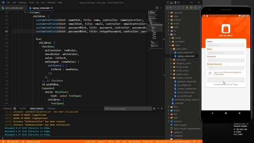This screenshot has height=143, width=254.
Task: Close the signup_screen.dart tab
Action: (52, 8)
